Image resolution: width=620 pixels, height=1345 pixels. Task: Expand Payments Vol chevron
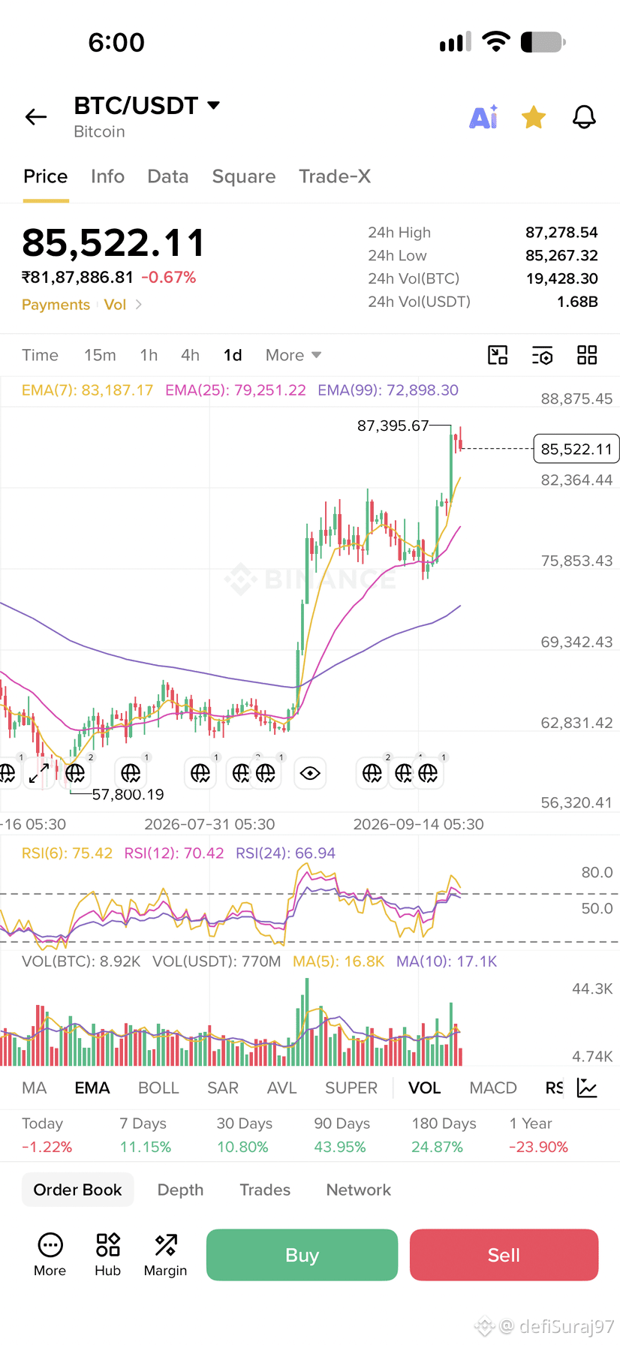[138, 305]
